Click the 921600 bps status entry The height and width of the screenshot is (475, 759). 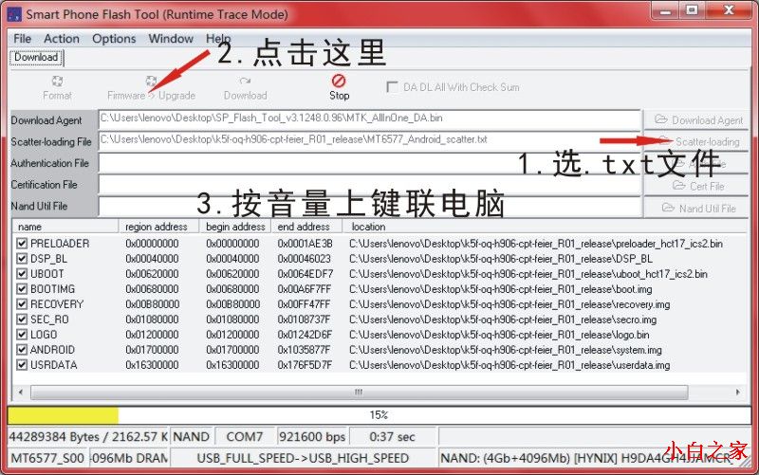312,437
